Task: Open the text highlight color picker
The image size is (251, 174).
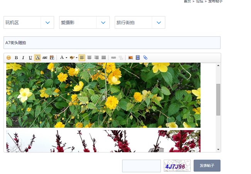Action: (x=73, y=57)
